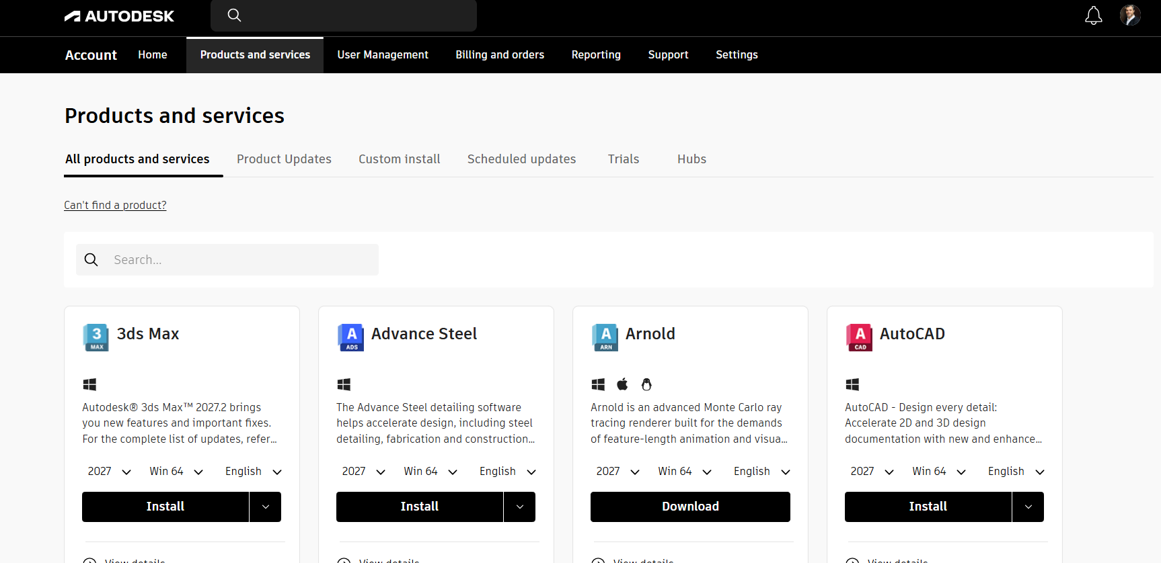
Task: Open User Management section
Action: pos(383,55)
